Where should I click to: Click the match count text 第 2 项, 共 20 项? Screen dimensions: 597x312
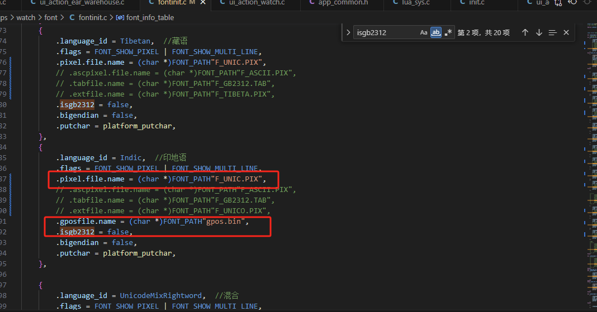483,33
